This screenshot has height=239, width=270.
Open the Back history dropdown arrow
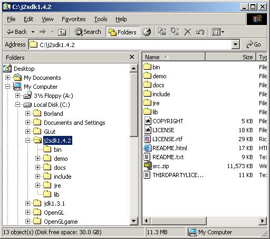33,32
